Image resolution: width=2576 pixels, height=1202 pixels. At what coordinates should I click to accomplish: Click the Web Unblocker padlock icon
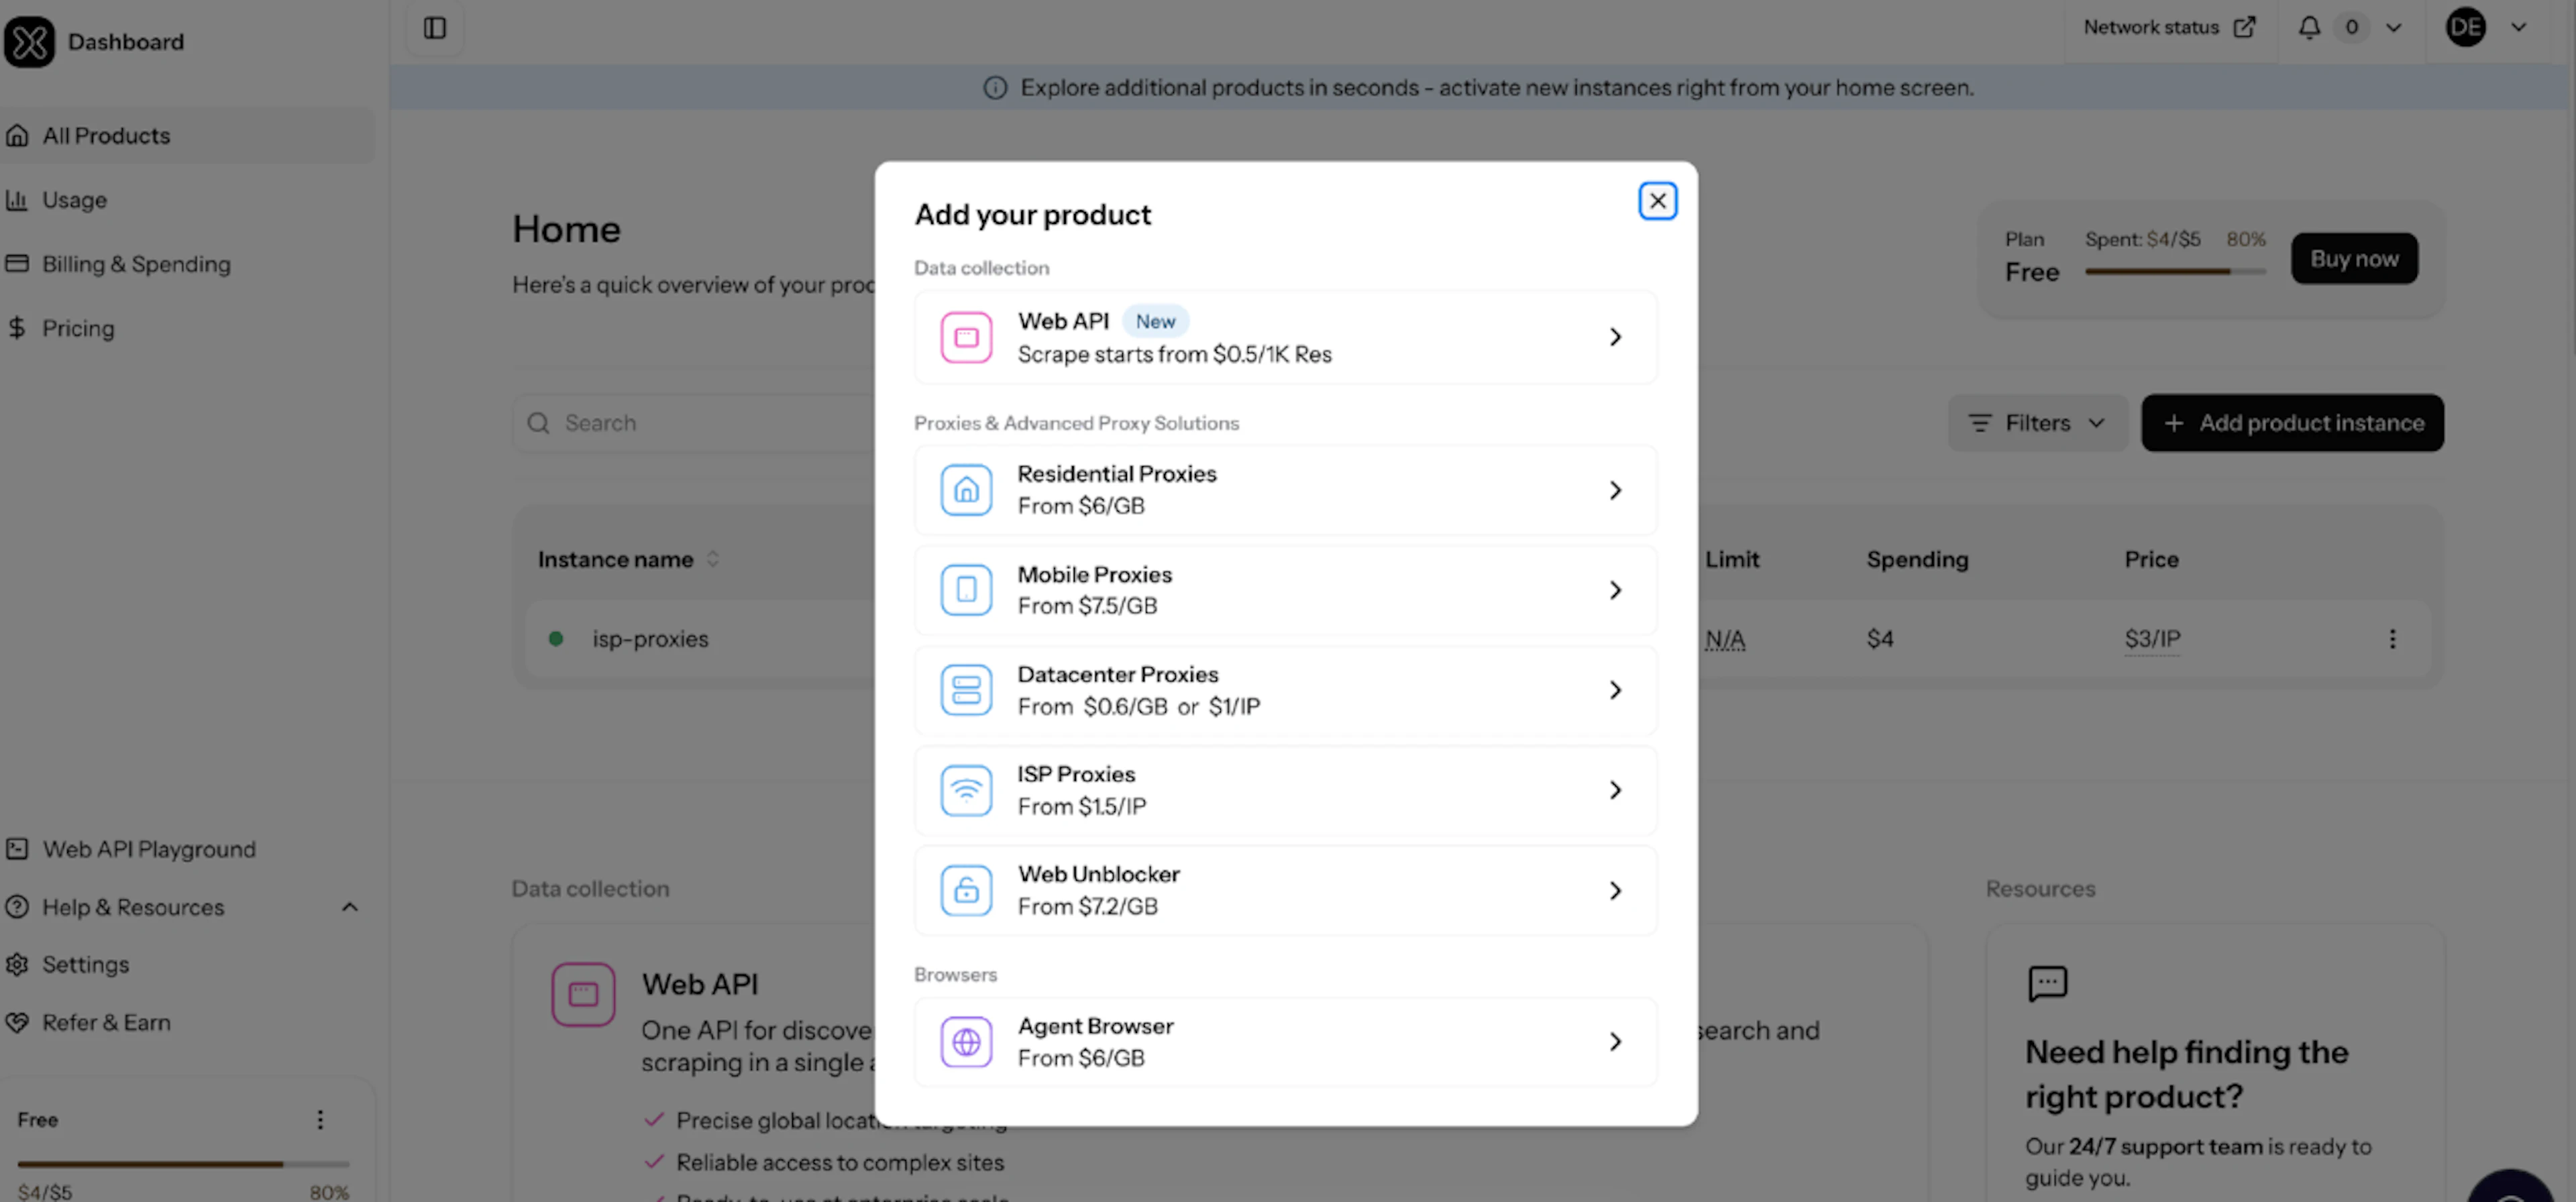point(966,890)
